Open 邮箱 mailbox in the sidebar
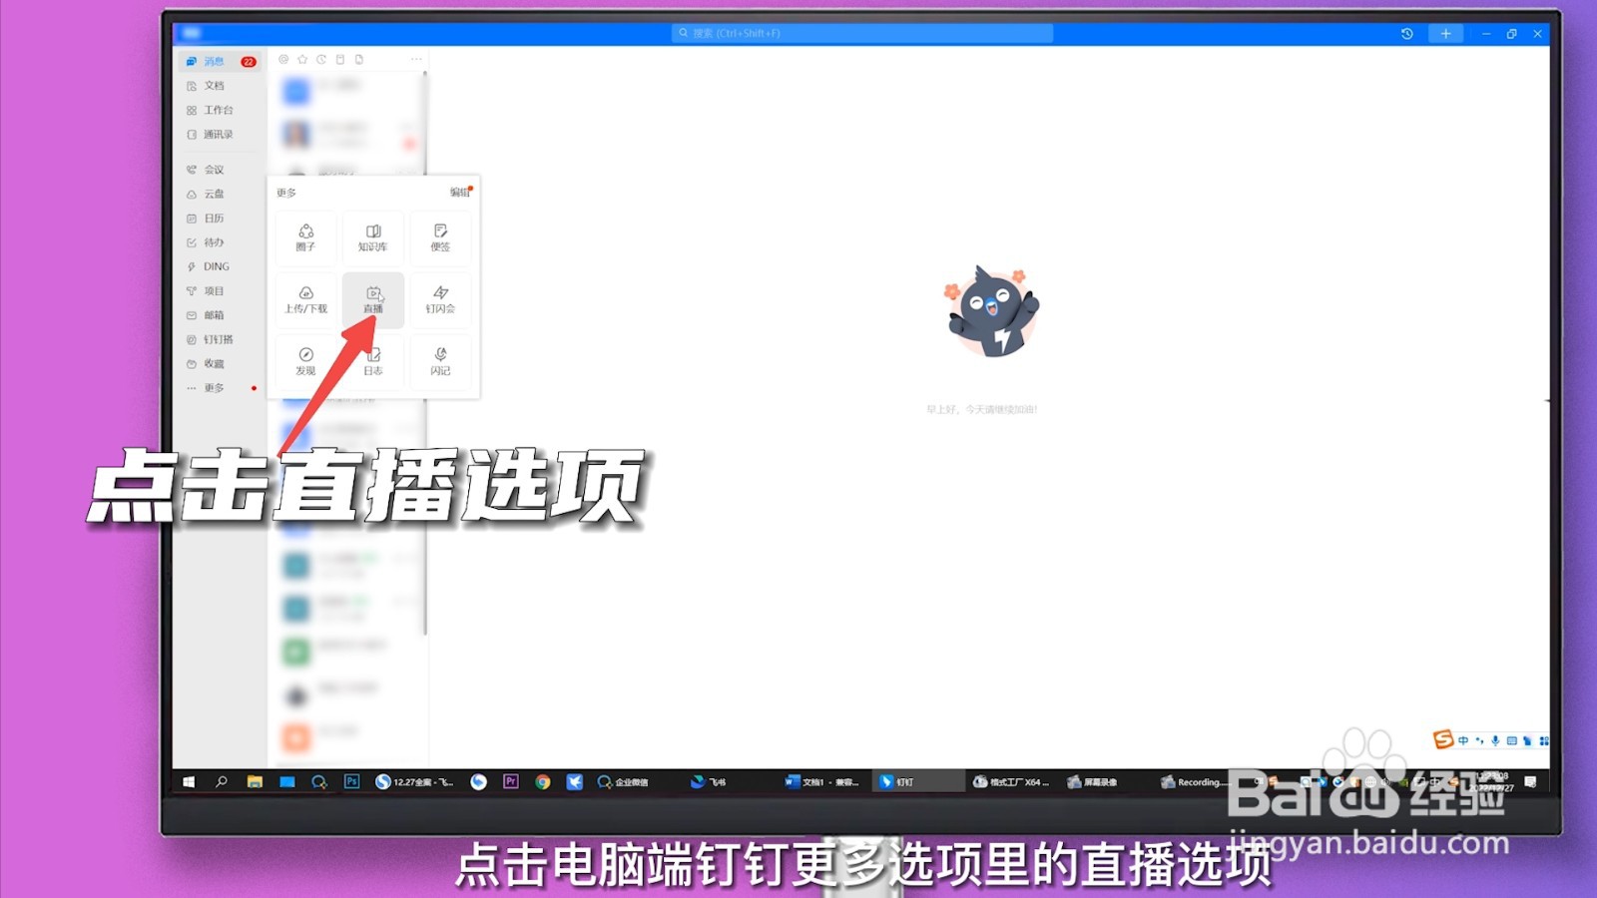The height and width of the screenshot is (898, 1597). click(x=206, y=315)
